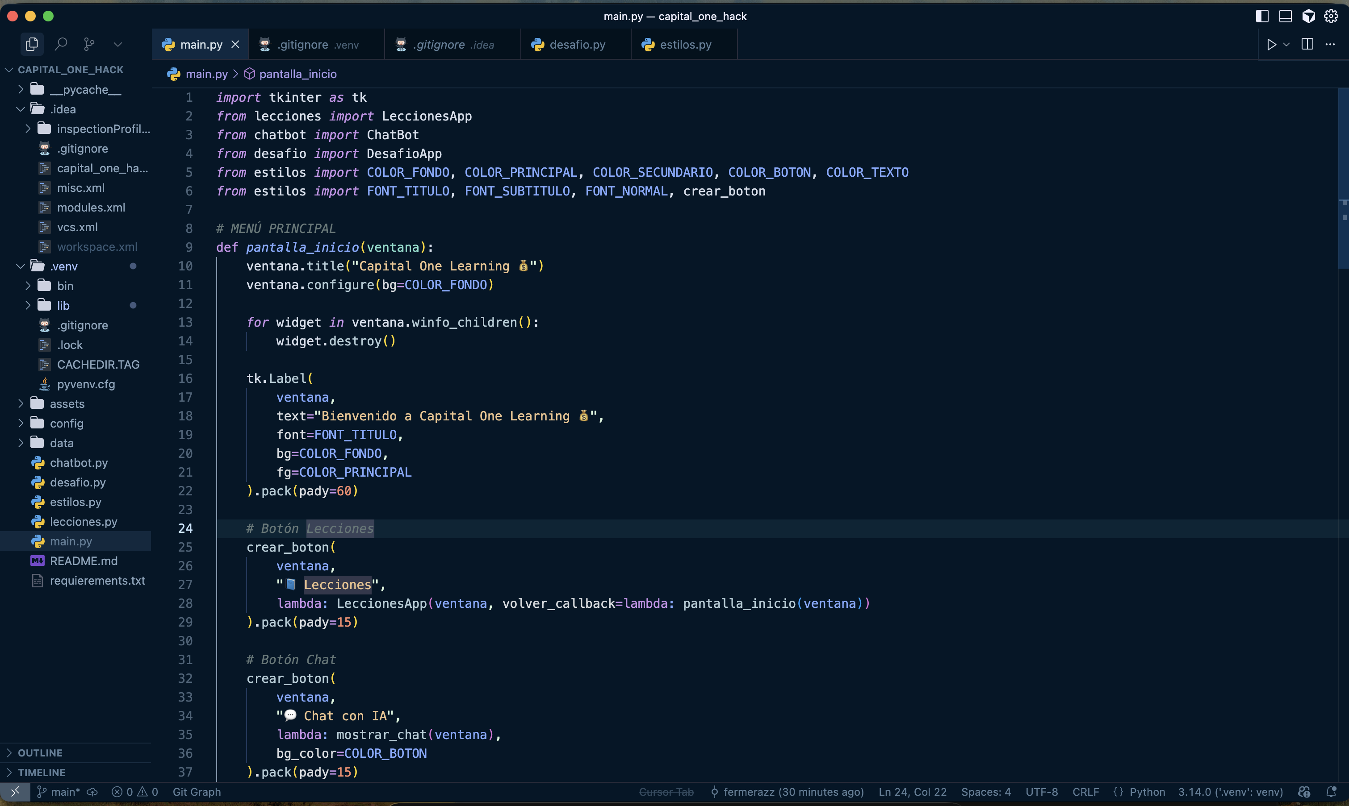Open the run options dropdown arrow
Screen dimensions: 1349x806
point(1286,45)
